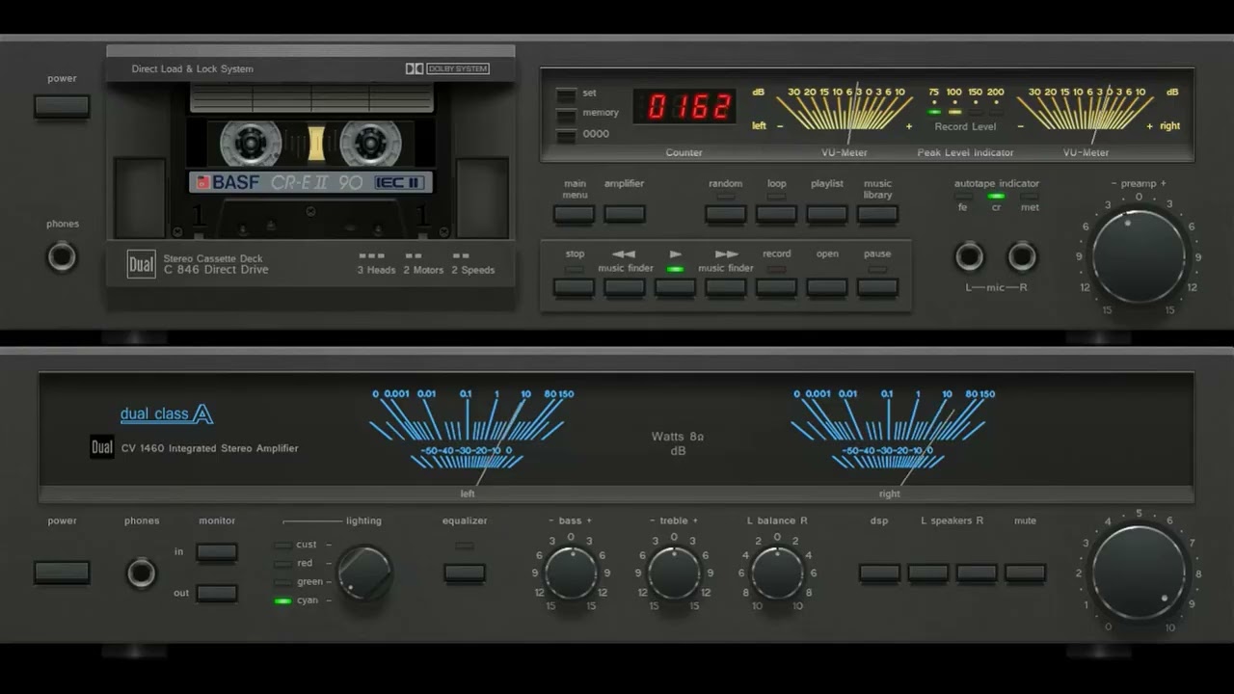Toggle random playback

pyautogui.click(x=725, y=214)
